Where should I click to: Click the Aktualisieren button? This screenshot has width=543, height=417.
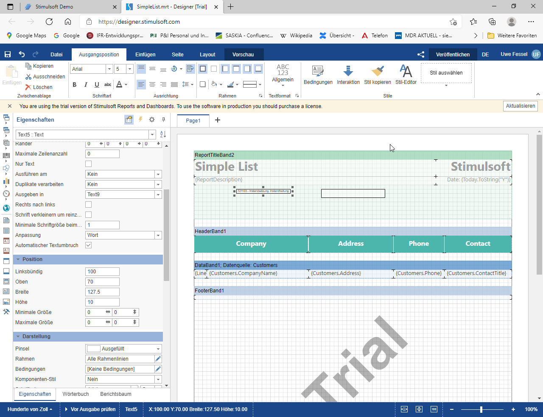[521, 106]
